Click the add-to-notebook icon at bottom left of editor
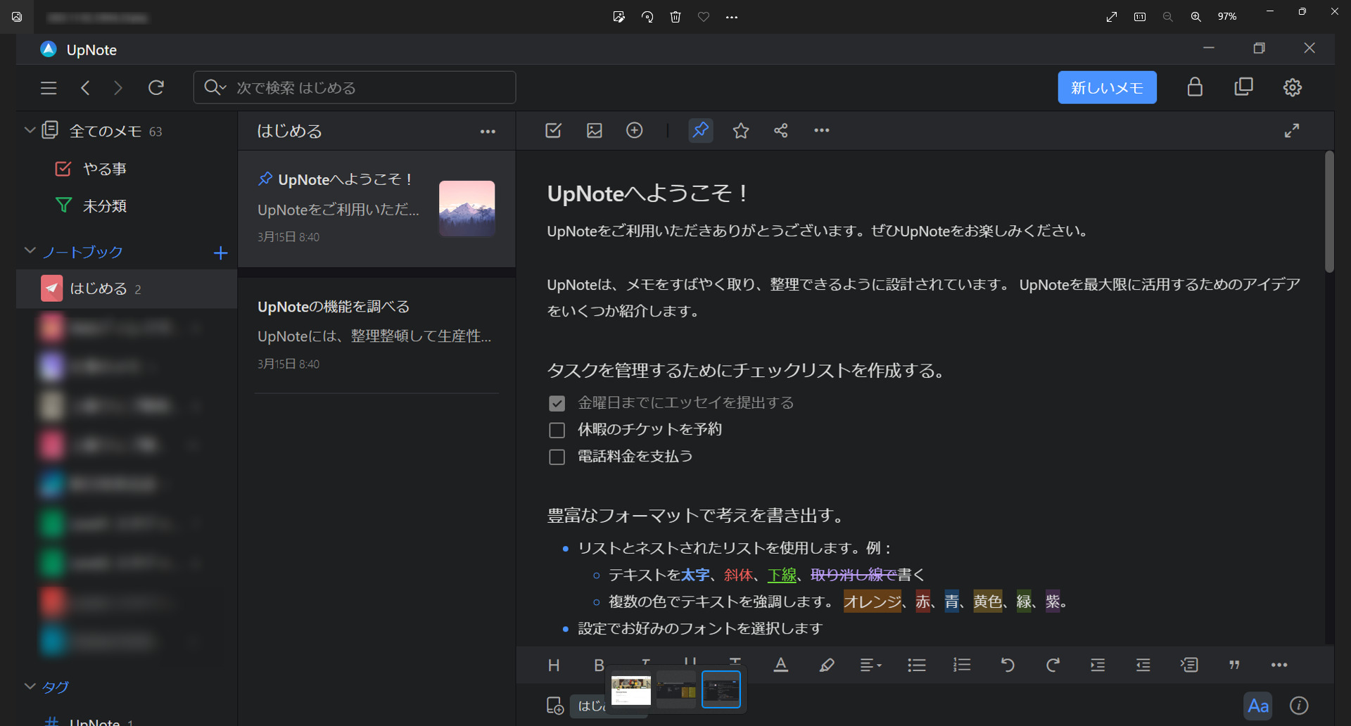This screenshot has height=726, width=1351. tap(555, 706)
